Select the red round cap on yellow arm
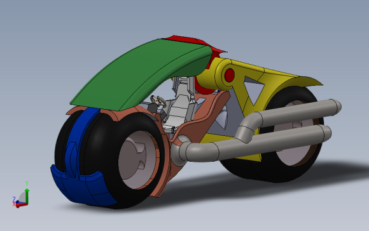369x231 pixels. pyautogui.click(x=230, y=75)
